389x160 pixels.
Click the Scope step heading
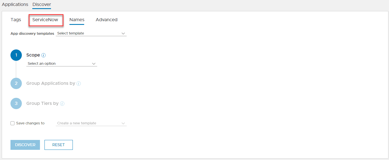pyautogui.click(x=33, y=55)
